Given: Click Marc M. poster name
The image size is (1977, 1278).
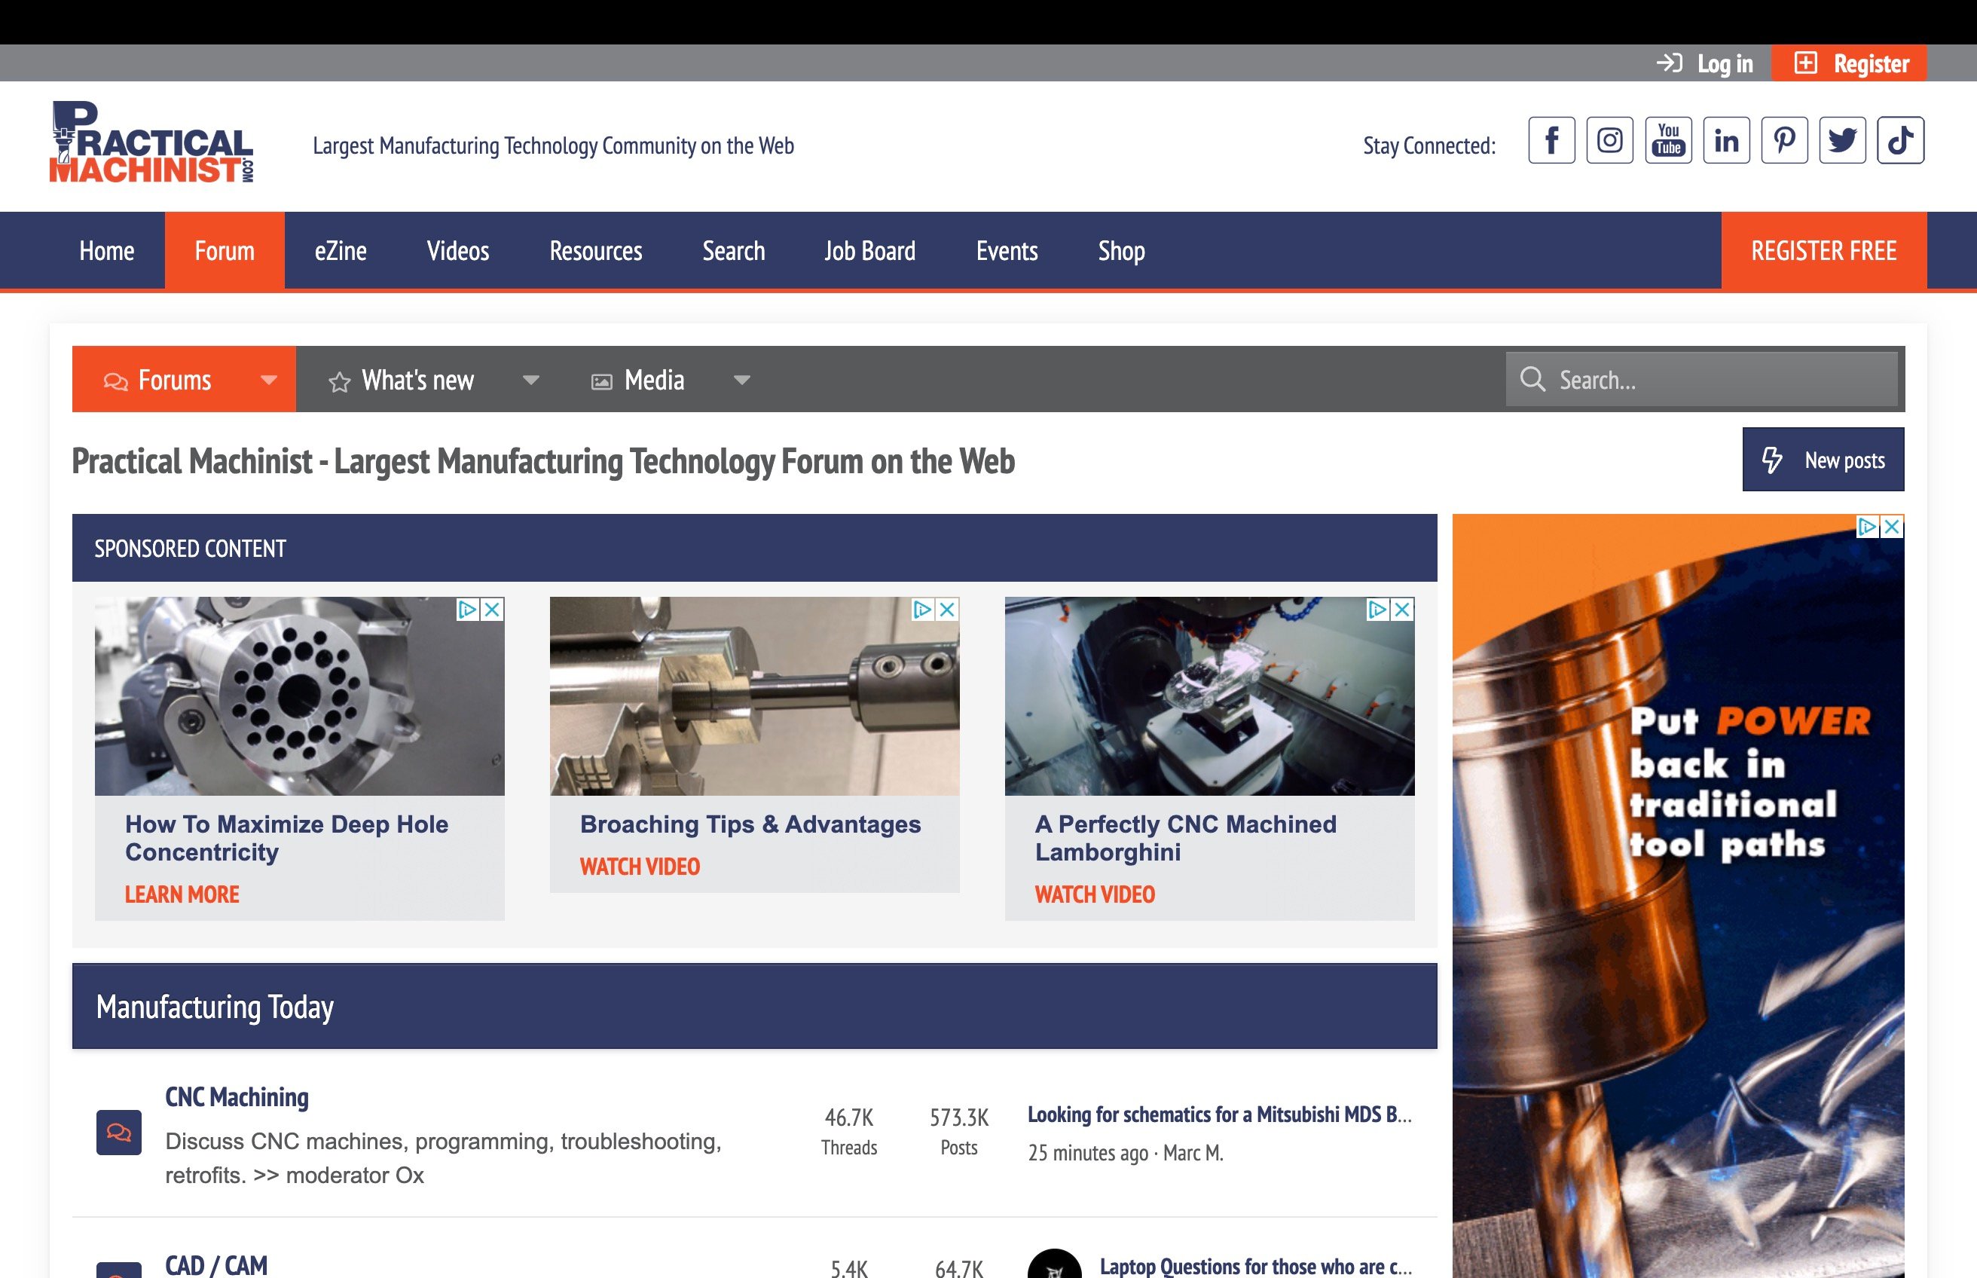Looking at the screenshot, I should click(1193, 1154).
